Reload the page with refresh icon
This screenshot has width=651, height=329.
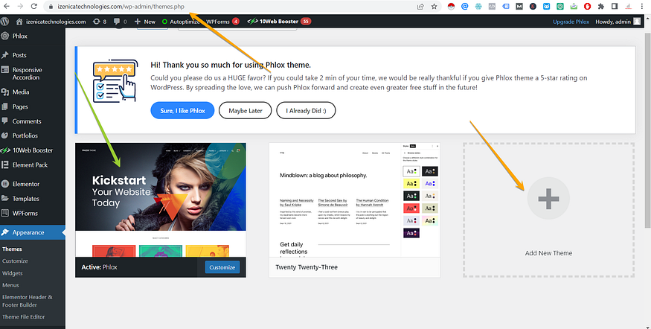34,6
